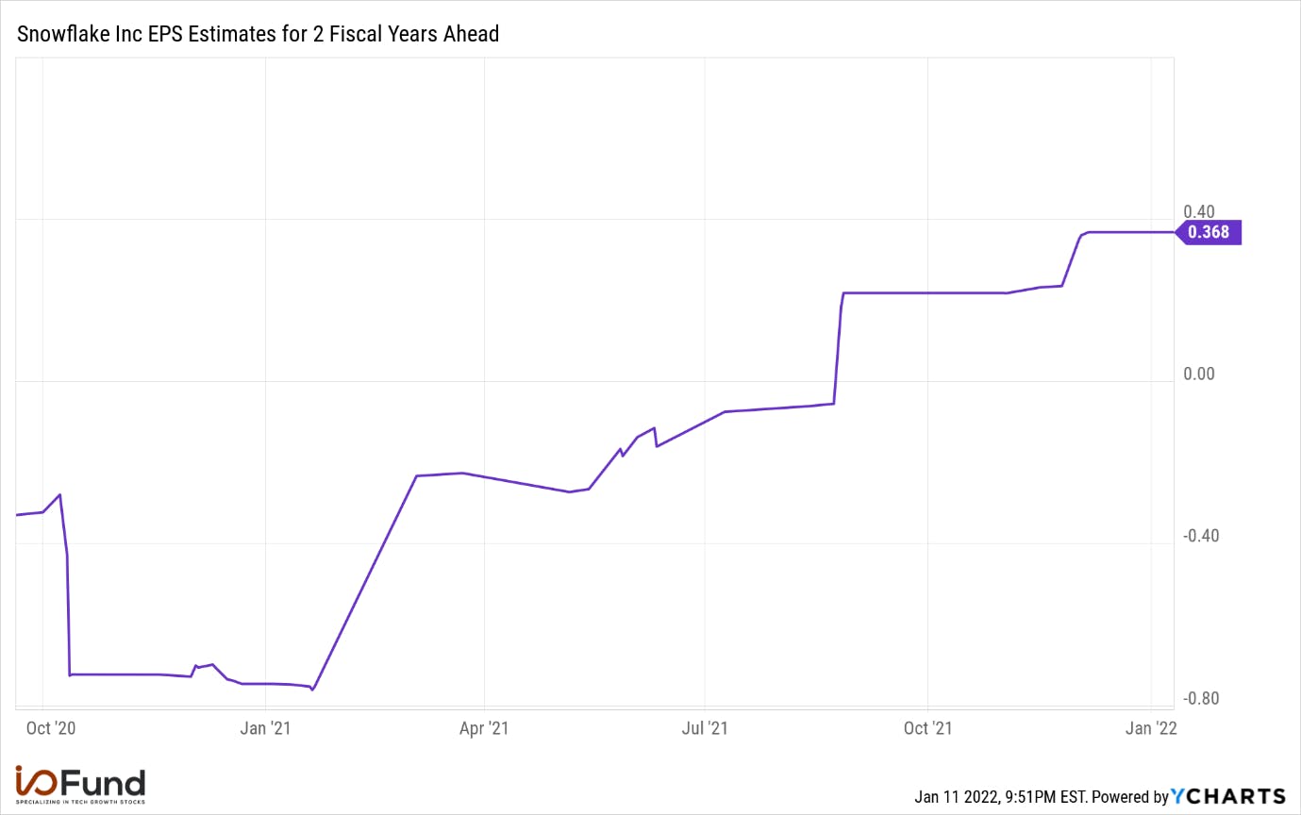This screenshot has height=815, width=1301.
Task: Click the YCharts logo
Action: [1227, 796]
